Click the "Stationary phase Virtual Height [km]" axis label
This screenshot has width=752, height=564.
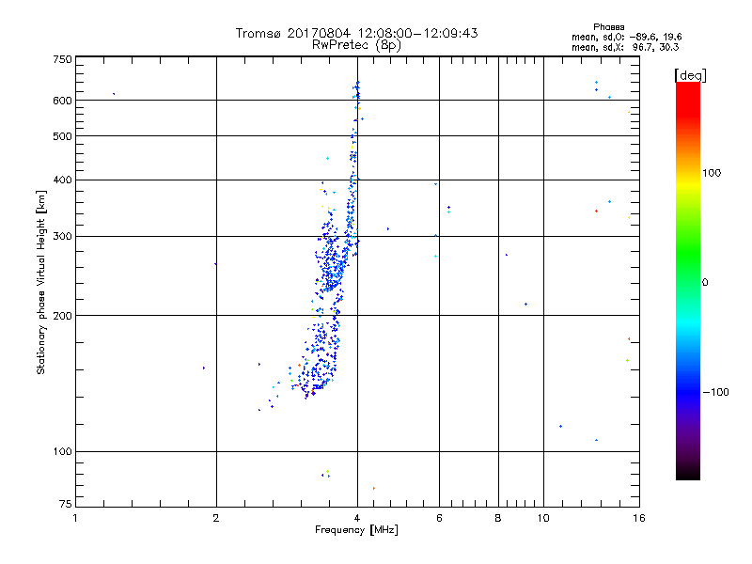40,282
